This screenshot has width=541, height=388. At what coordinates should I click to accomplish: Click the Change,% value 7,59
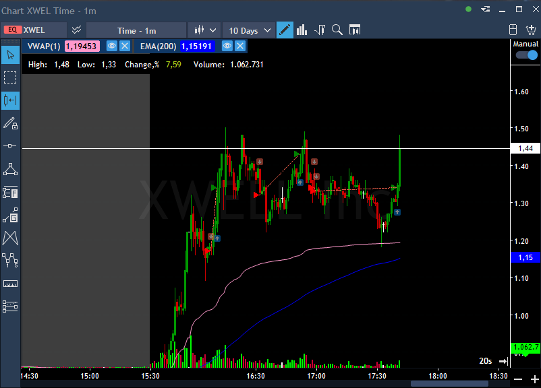(x=173, y=65)
